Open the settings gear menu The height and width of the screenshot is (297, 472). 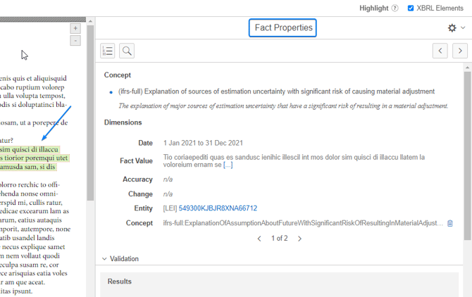pos(452,28)
